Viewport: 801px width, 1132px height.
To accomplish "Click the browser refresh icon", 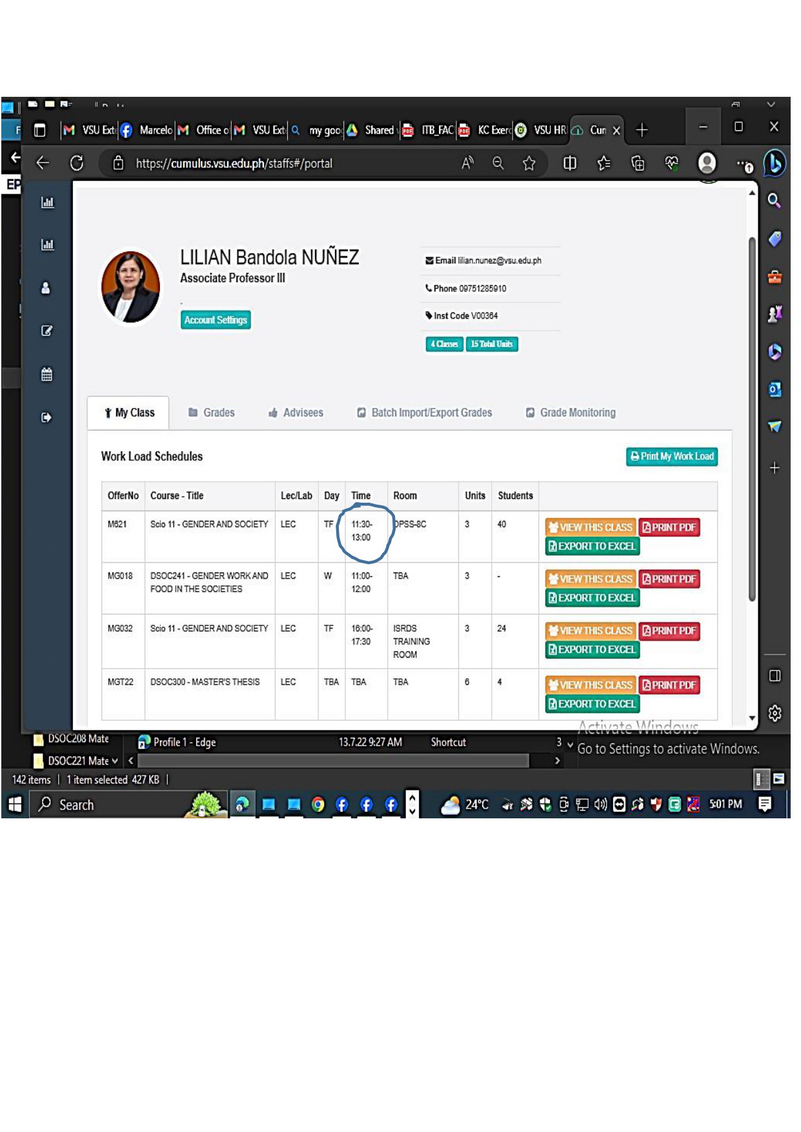I will 77,163.
